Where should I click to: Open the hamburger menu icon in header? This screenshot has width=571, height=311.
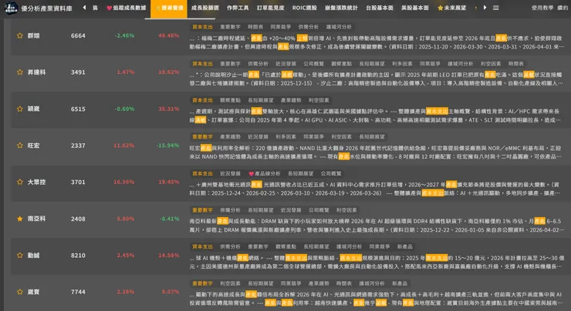point(496,8)
